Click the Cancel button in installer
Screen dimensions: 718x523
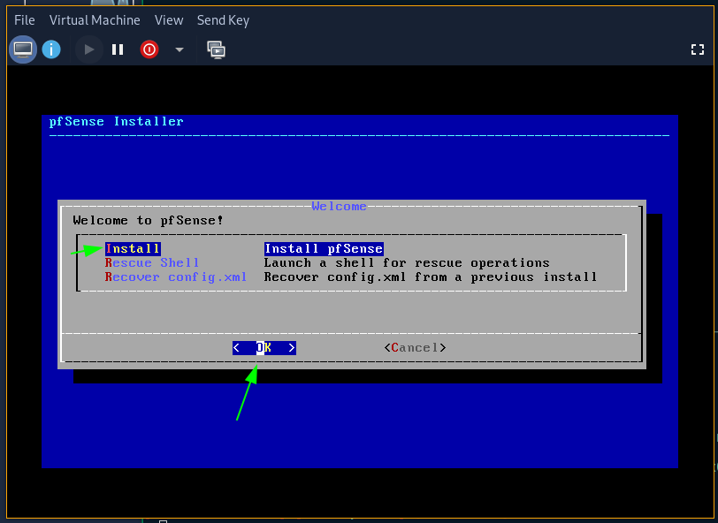pyautogui.click(x=415, y=348)
